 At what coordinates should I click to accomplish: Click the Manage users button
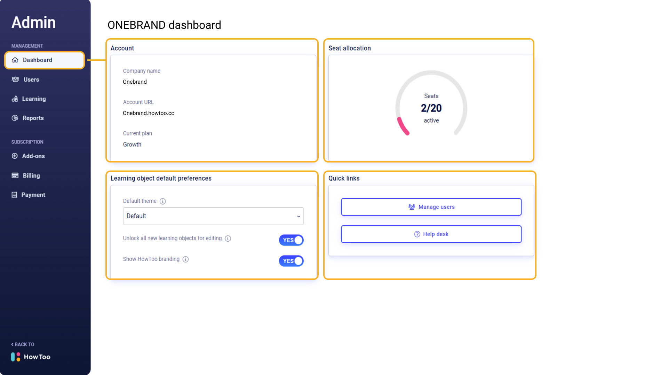431,207
